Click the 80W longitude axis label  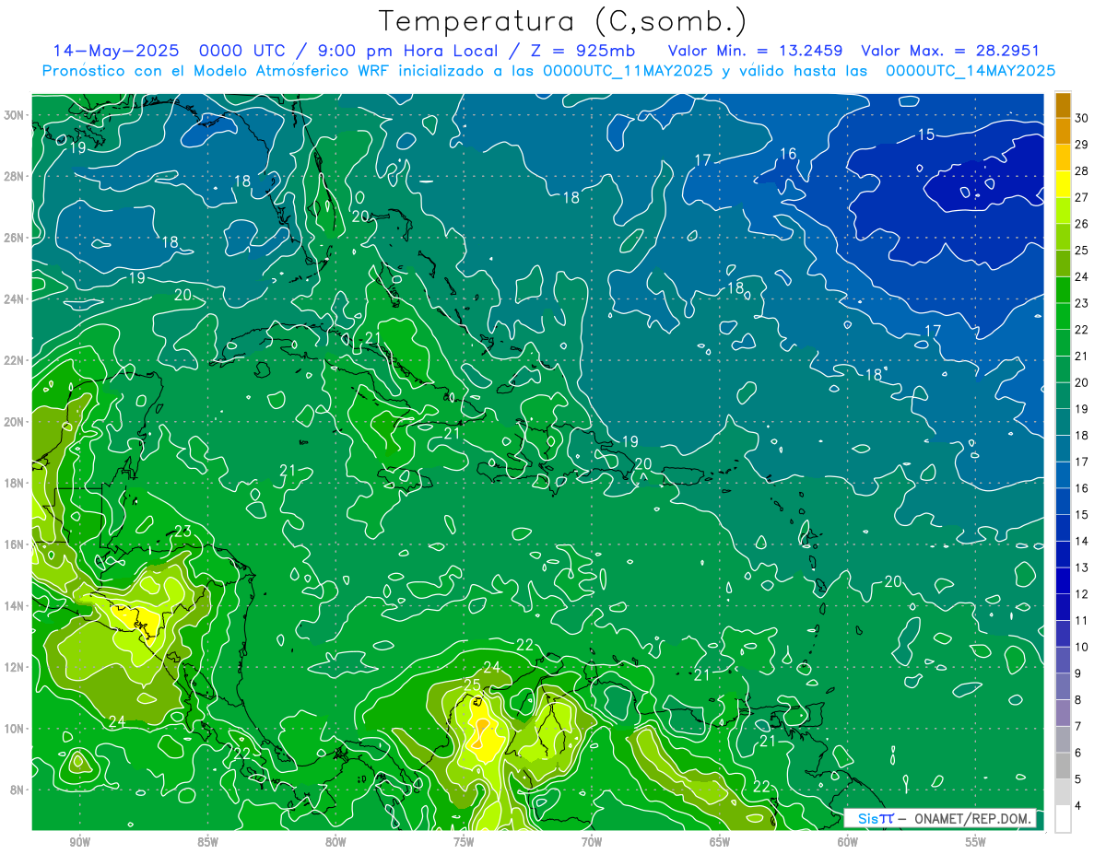[x=335, y=842]
